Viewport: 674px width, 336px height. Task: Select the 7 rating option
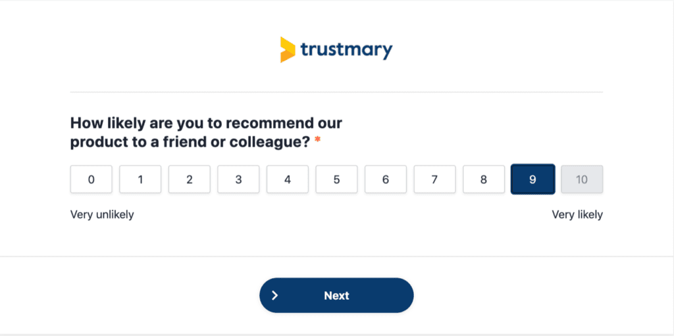coord(434,179)
